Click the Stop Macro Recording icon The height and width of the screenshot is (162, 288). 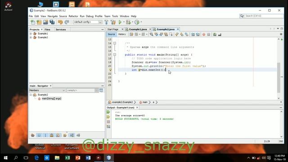209,34
